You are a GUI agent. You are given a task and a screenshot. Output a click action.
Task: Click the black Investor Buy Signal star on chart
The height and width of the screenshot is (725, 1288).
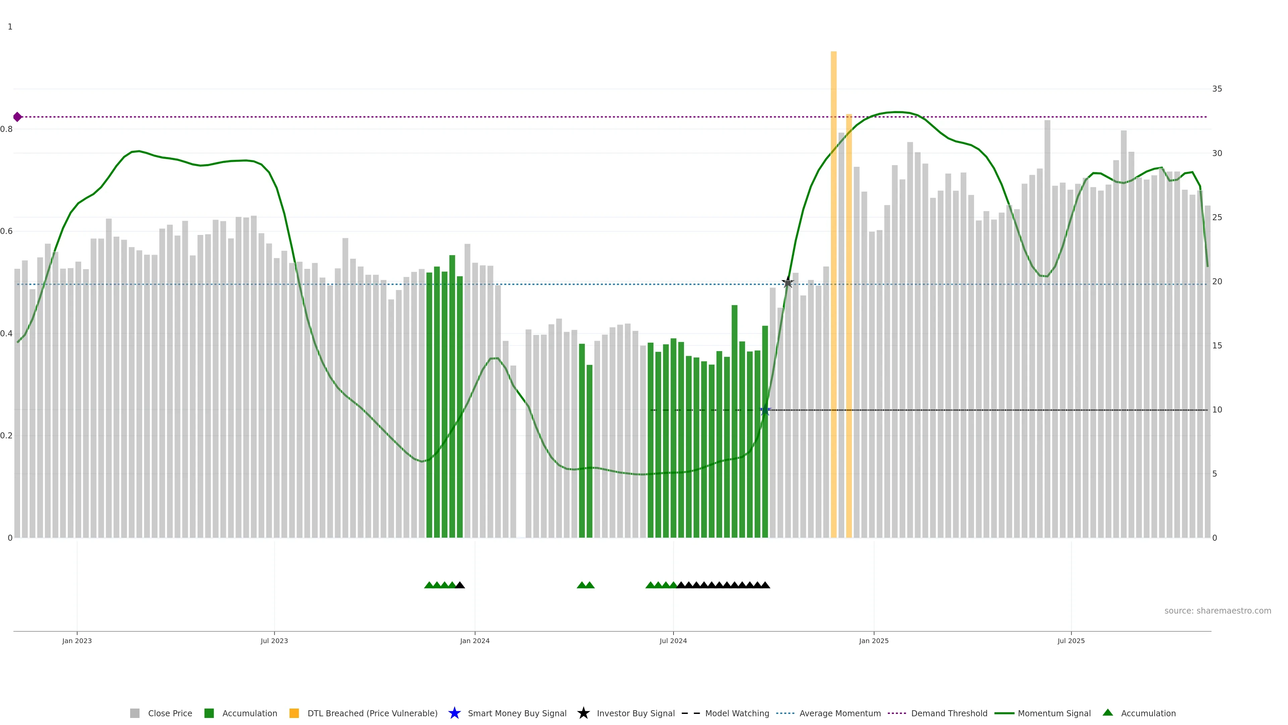[788, 283]
